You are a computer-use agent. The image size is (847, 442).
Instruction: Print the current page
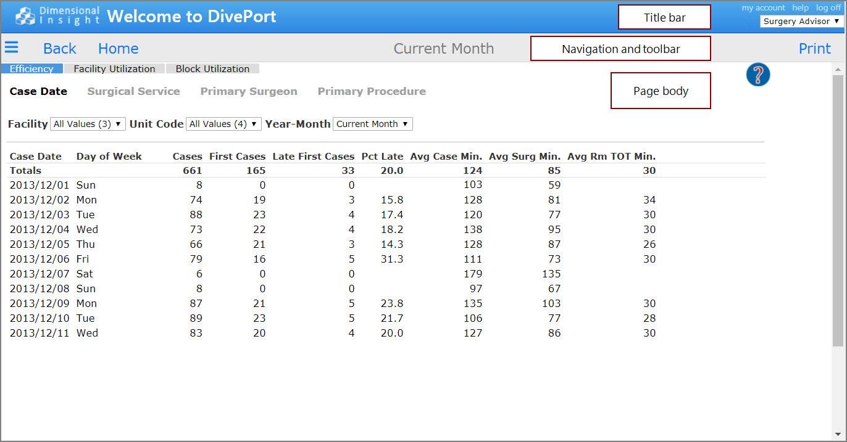pyautogui.click(x=815, y=48)
